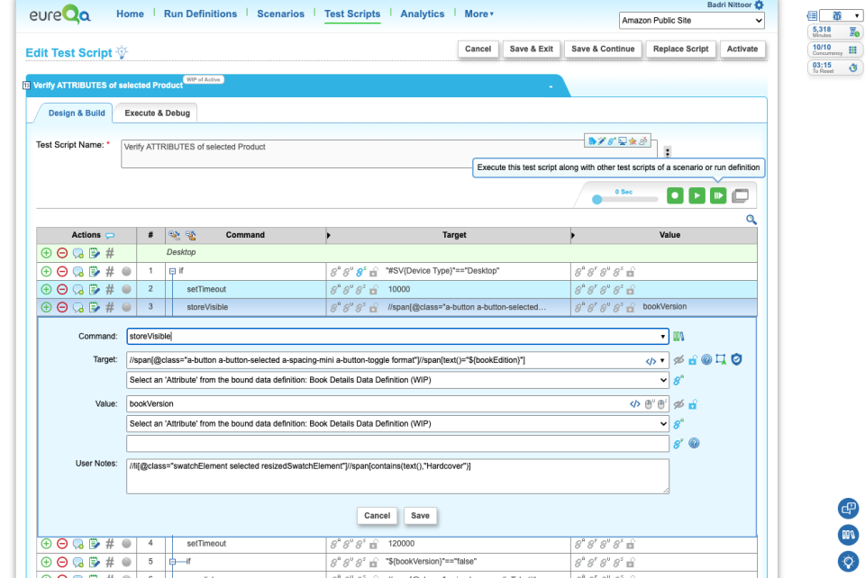This screenshot has height=578, width=865.
Task: Click the green add-step icon in row 1
Action: coord(46,271)
